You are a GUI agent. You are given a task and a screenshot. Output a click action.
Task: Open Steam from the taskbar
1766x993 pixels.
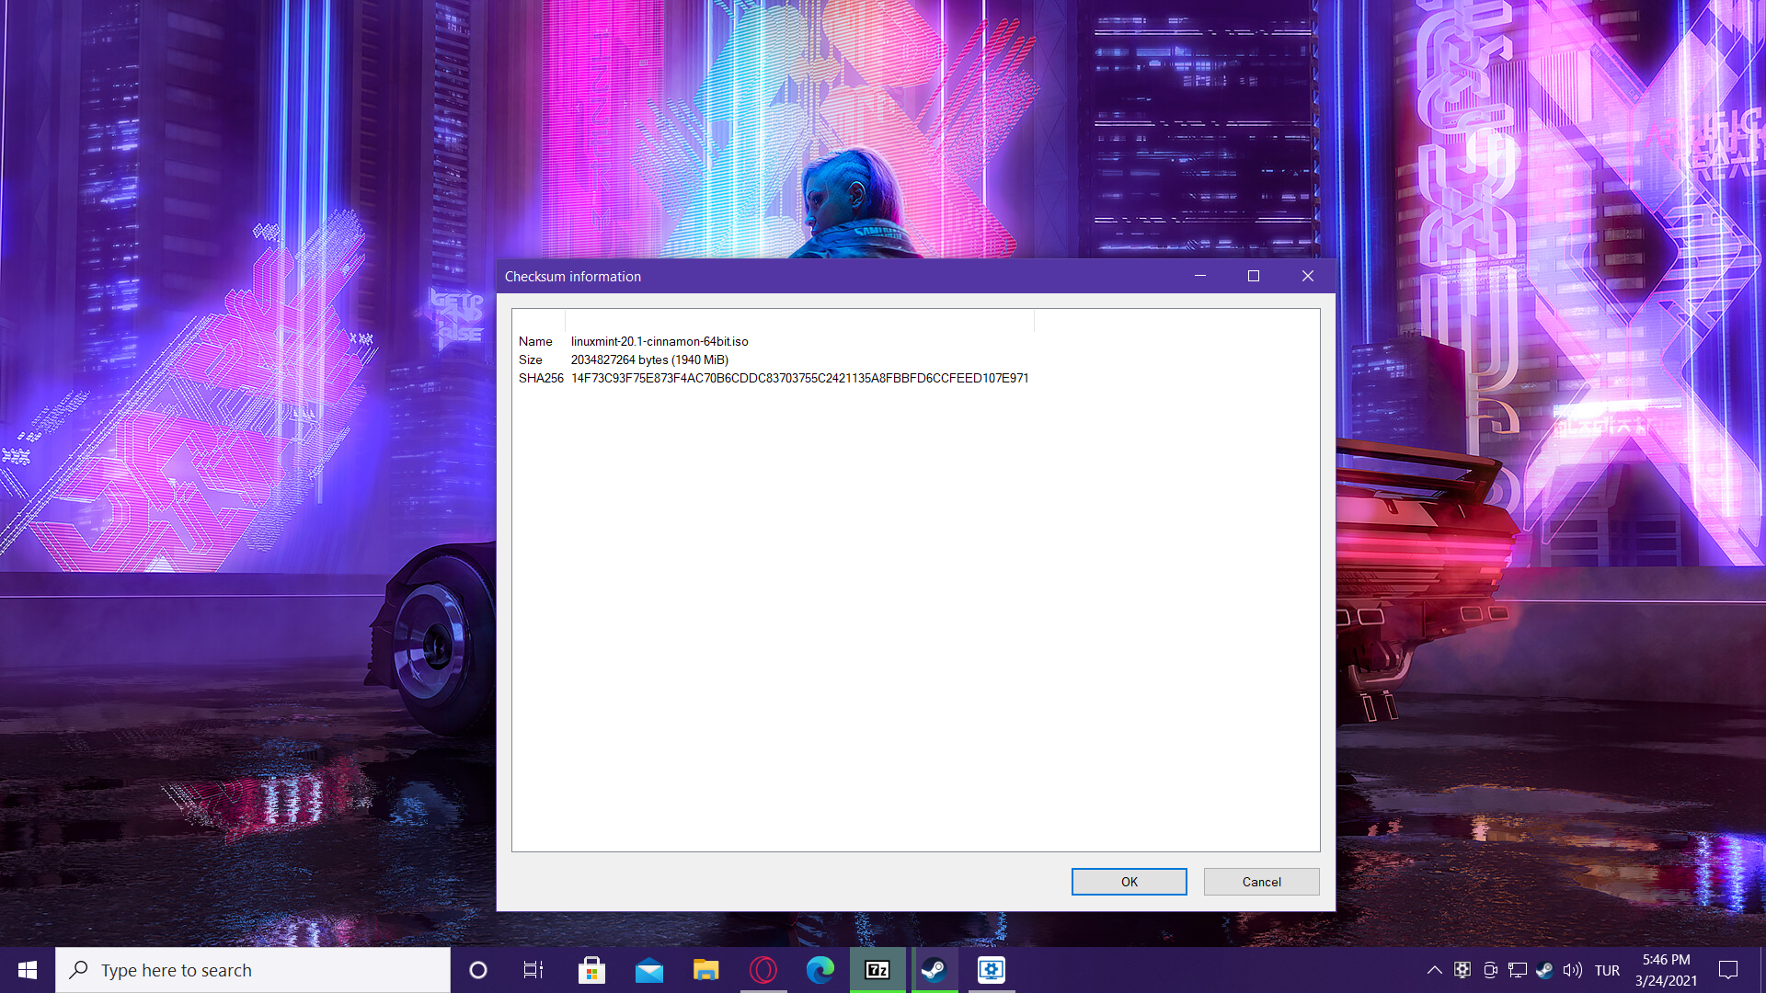pyautogui.click(x=935, y=970)
